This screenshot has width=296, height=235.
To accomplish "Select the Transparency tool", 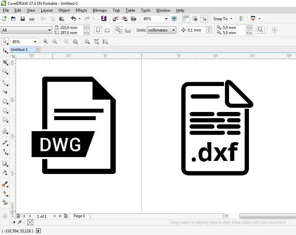I will point(5,173).
